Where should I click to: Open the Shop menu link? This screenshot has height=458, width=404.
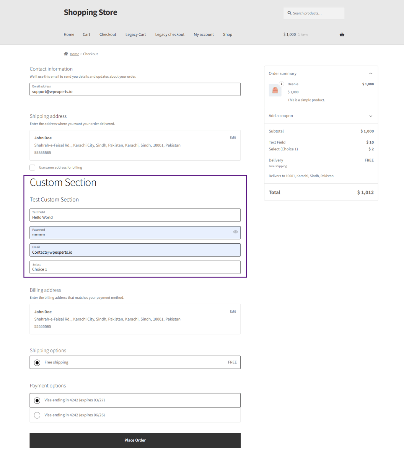pos(228,34)
